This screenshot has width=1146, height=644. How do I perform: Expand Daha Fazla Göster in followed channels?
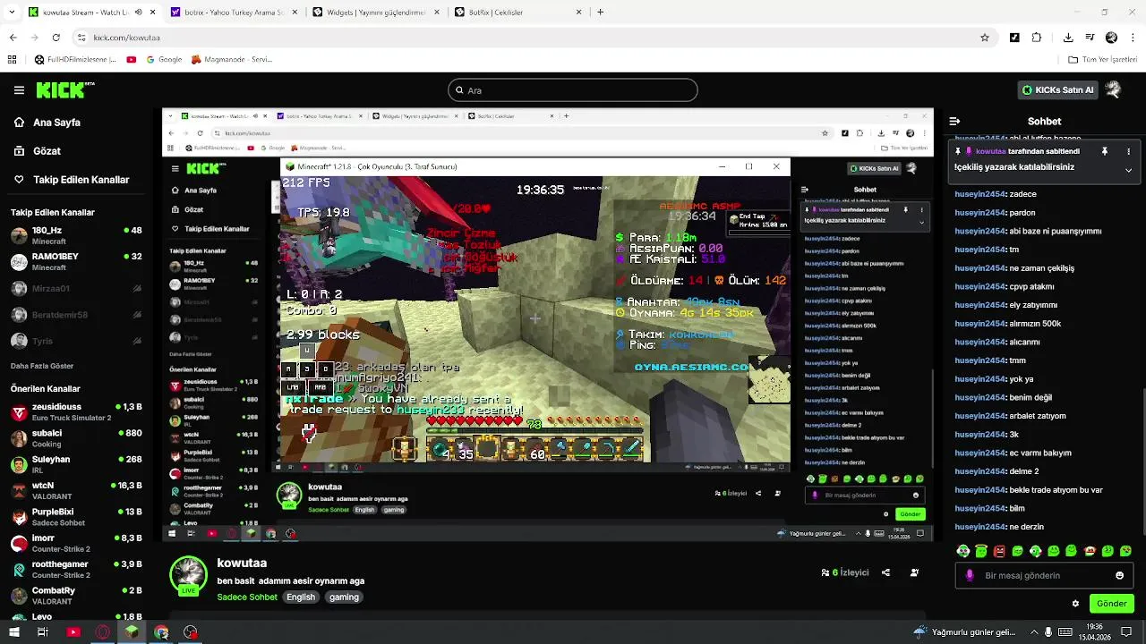(42, 366)
